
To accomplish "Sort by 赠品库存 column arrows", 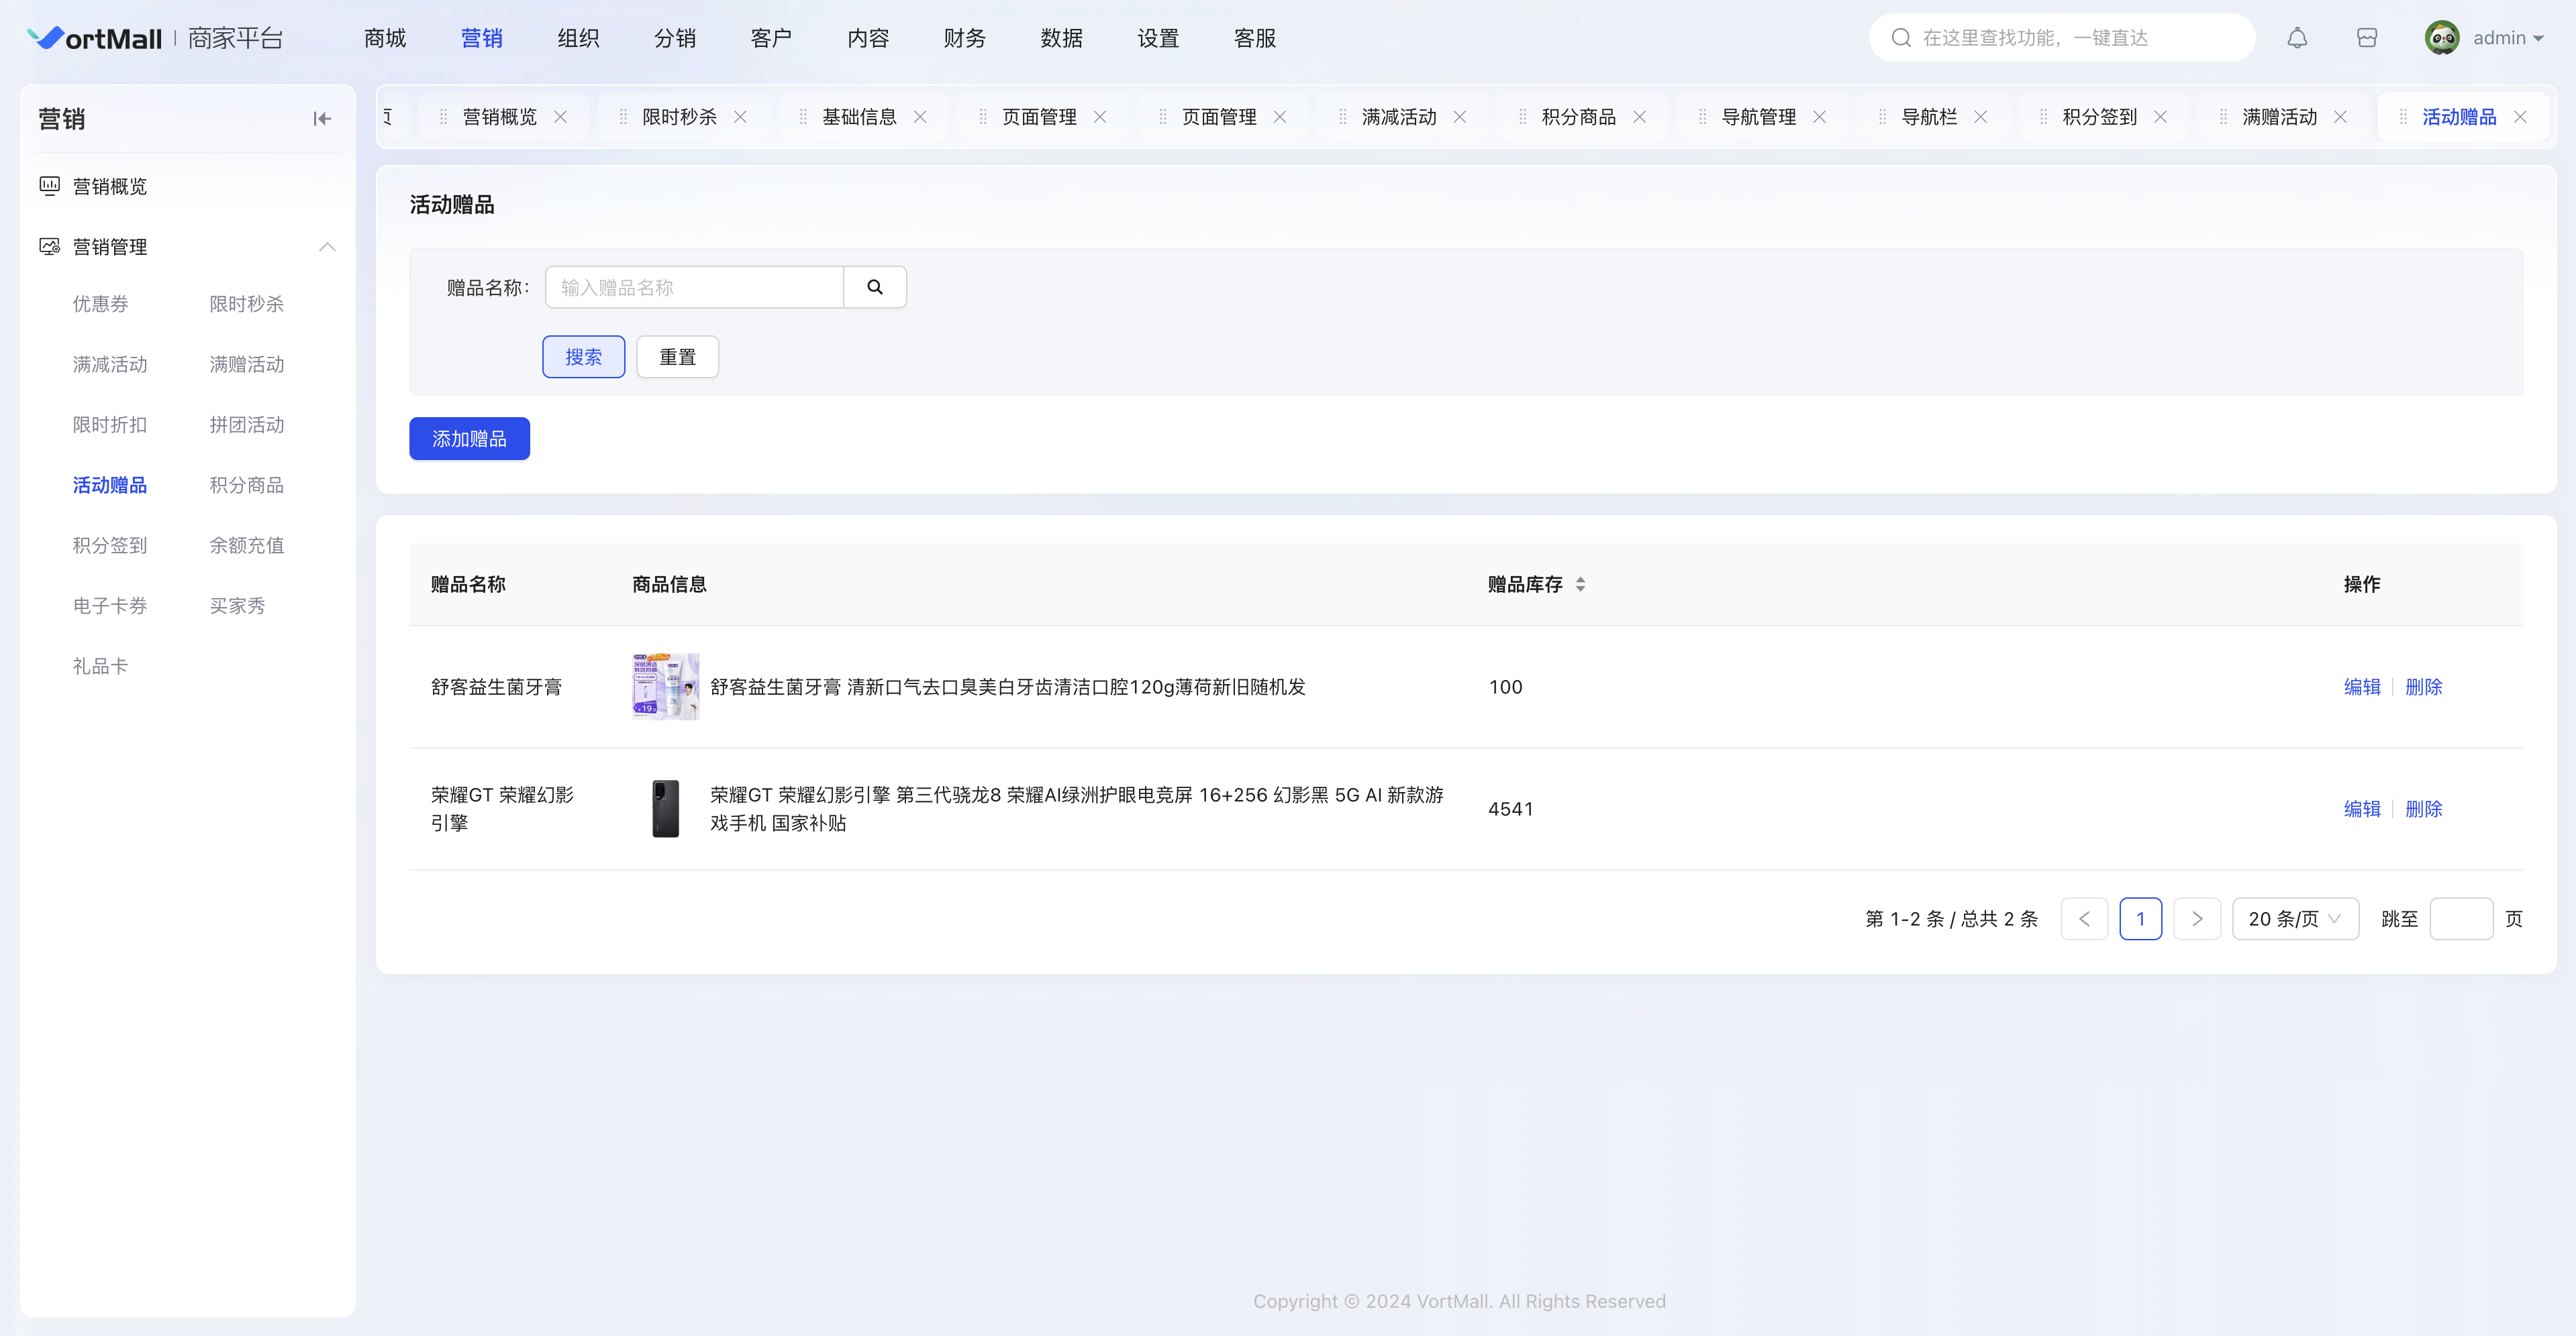I will coord(1580,585).
